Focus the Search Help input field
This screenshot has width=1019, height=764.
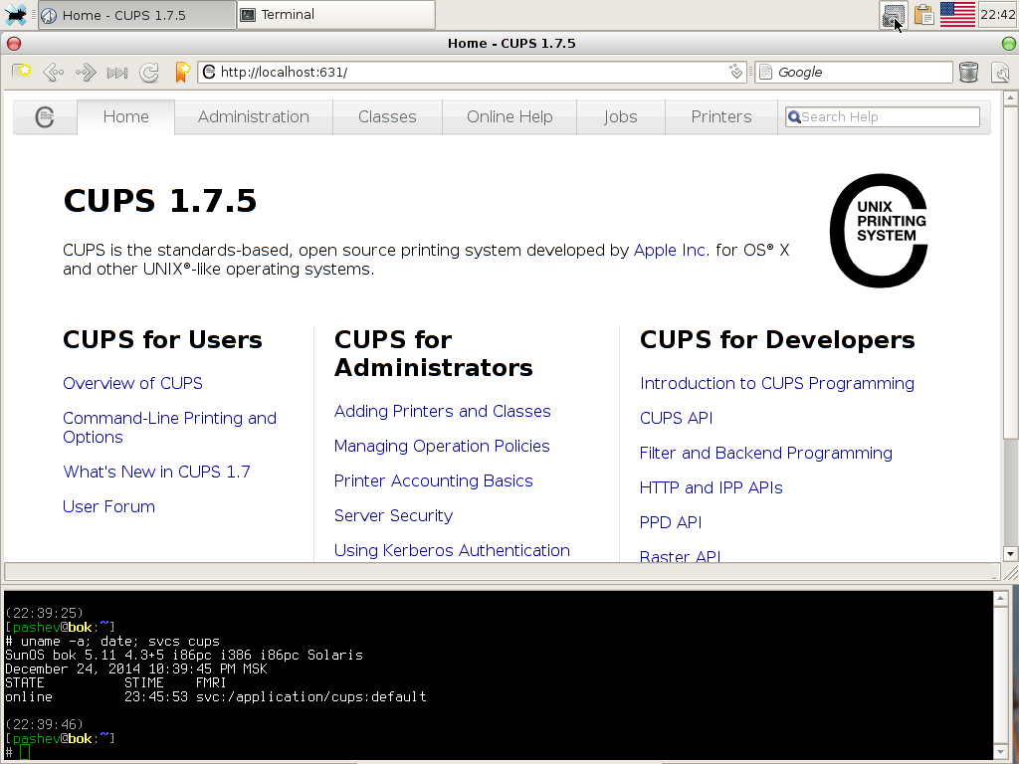tap(883, 117)
